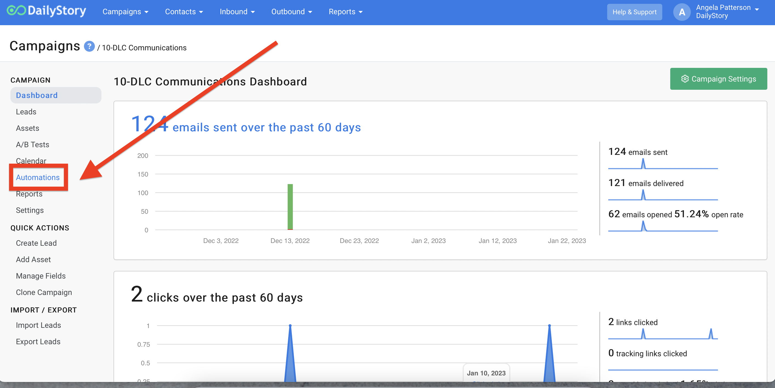Click Export Leads
This screenshot has width=775, height=388.
pyautogui.click(x=38, y=341)
